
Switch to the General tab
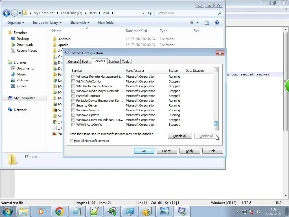(x=73, y=62)
